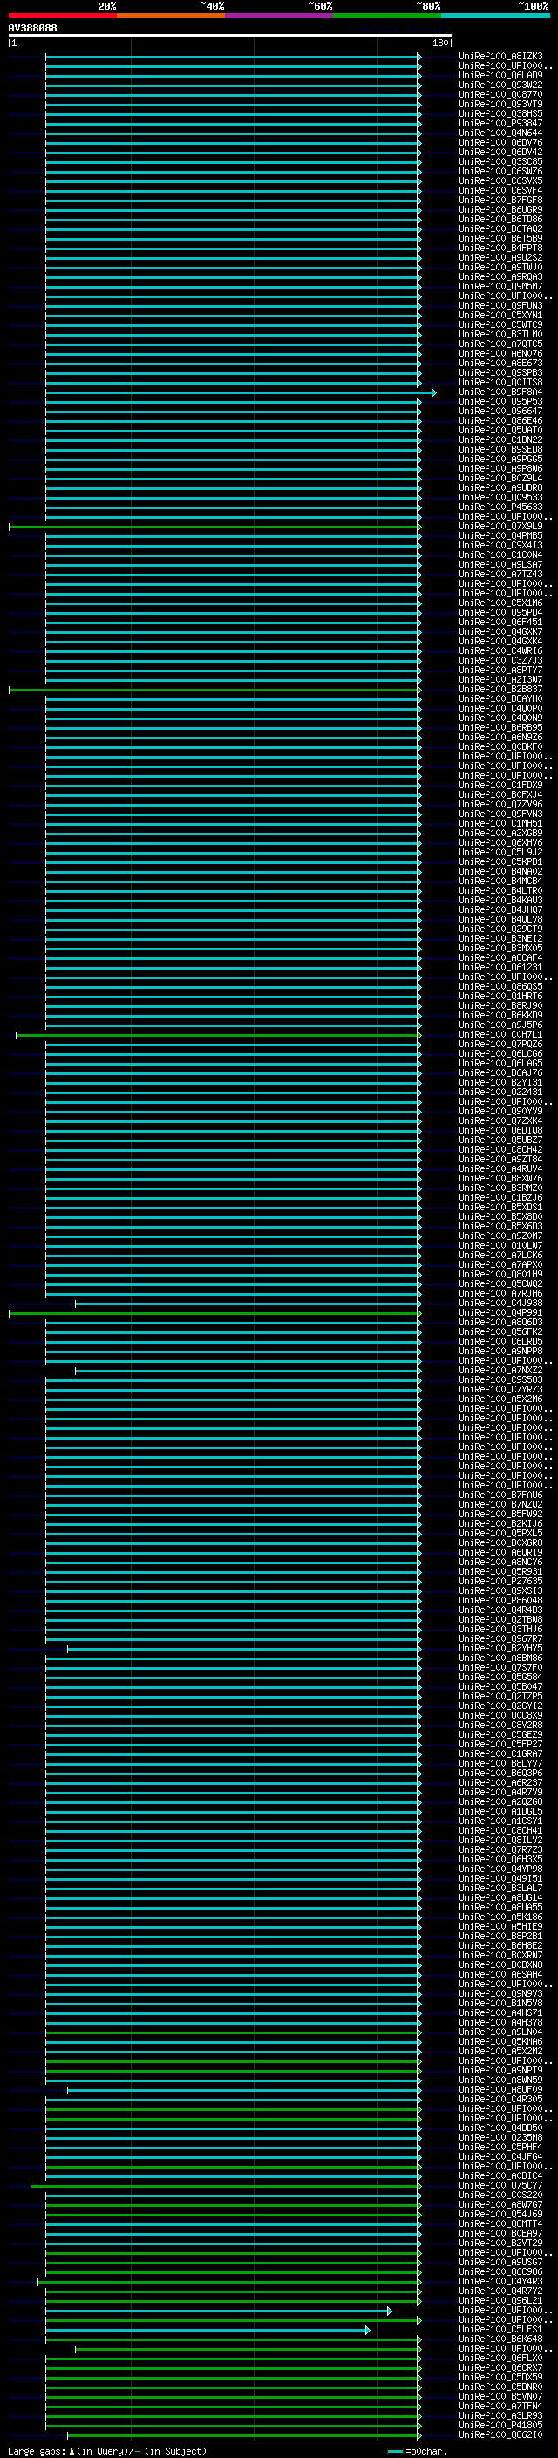The height and width of the screenshot is (2458, 558).
Task: Click the green alignment bar for UniRef100_B2B837
Action: coord(214,690)
